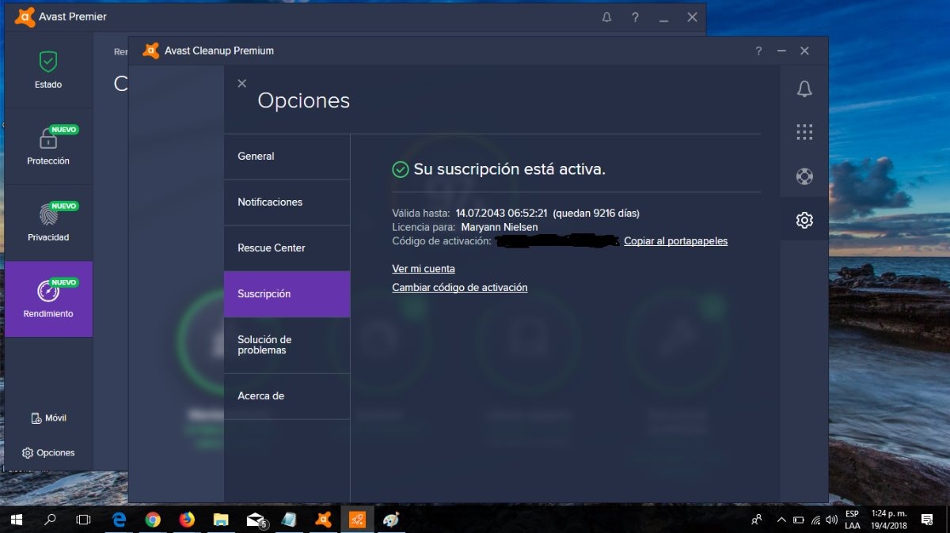Open Estado in Avast Premier sidebar
Image resolution: width=950 pixels, height=533 pixels.
48,70
